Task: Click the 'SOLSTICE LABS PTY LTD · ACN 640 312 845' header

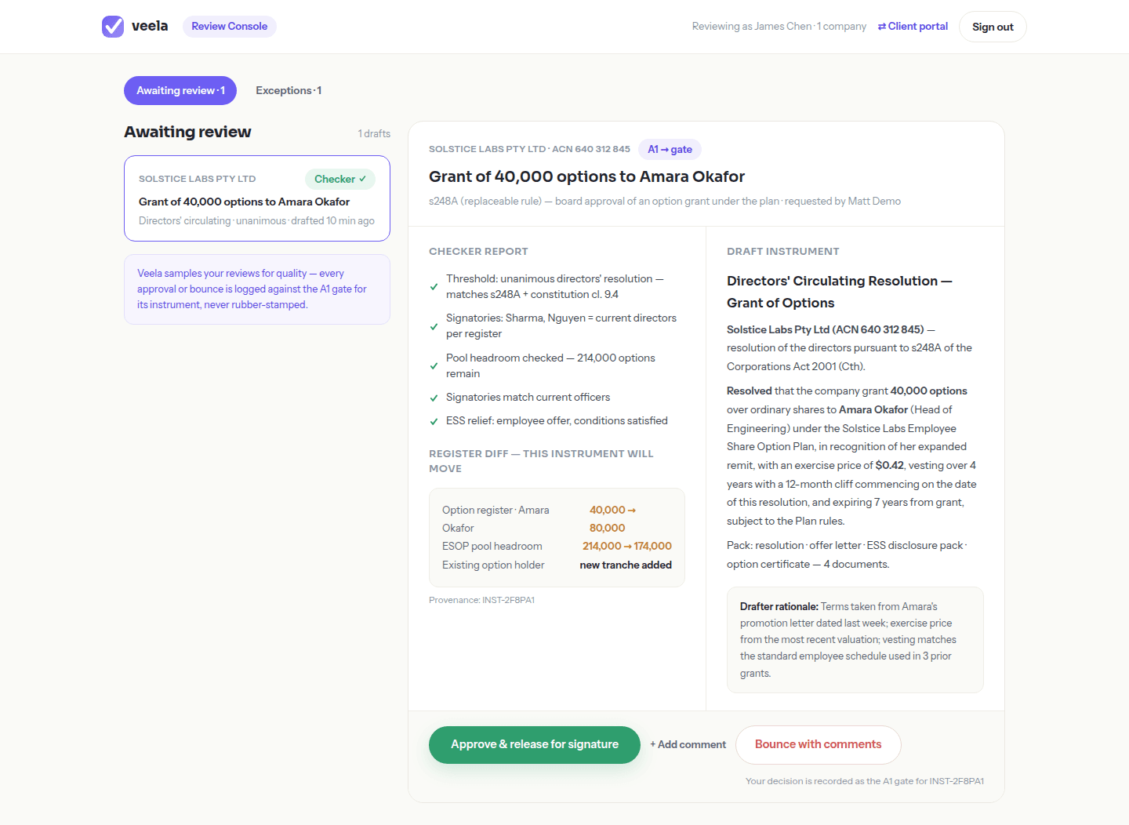Action: [529, 149]
